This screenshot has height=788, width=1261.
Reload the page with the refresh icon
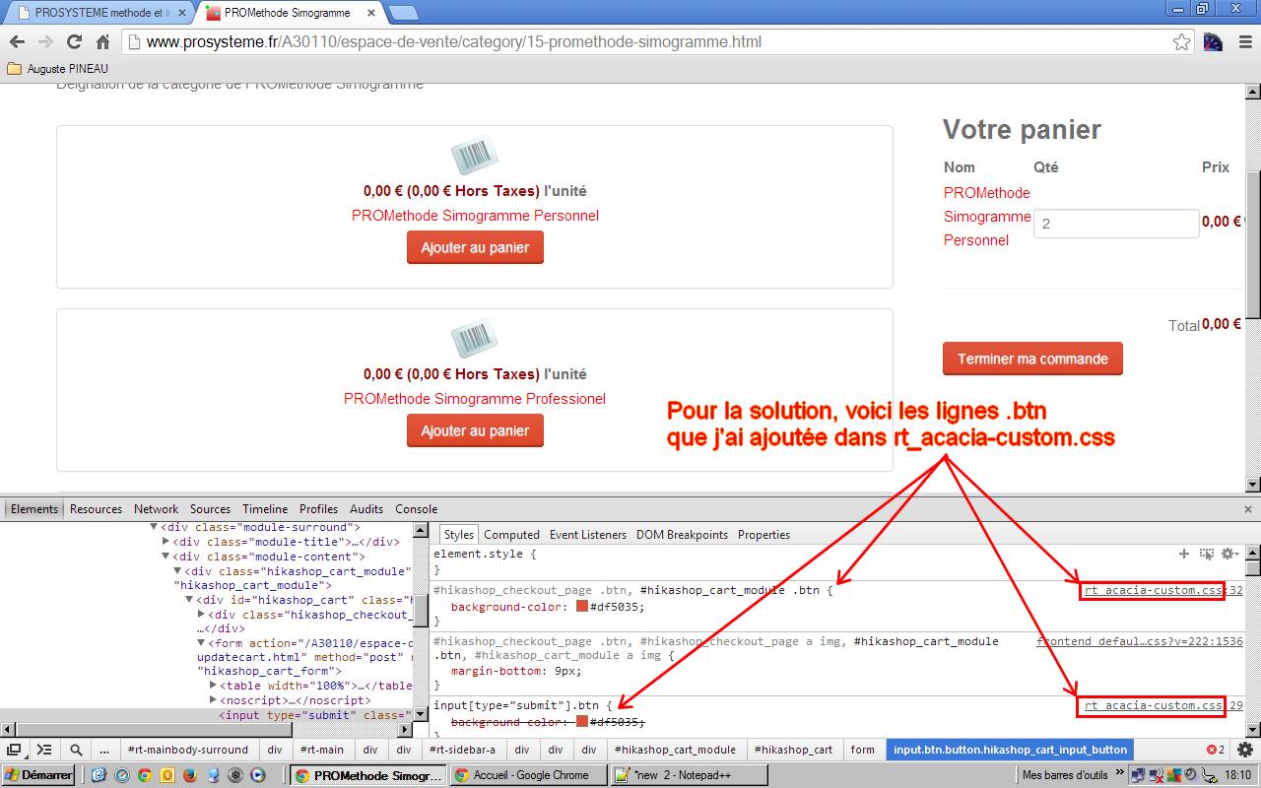tap(74, 42)
